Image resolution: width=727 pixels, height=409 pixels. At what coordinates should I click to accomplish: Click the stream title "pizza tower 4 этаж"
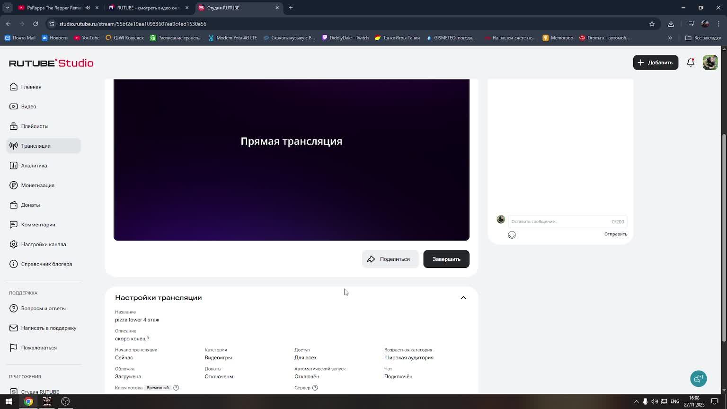(x=137, y=320)
